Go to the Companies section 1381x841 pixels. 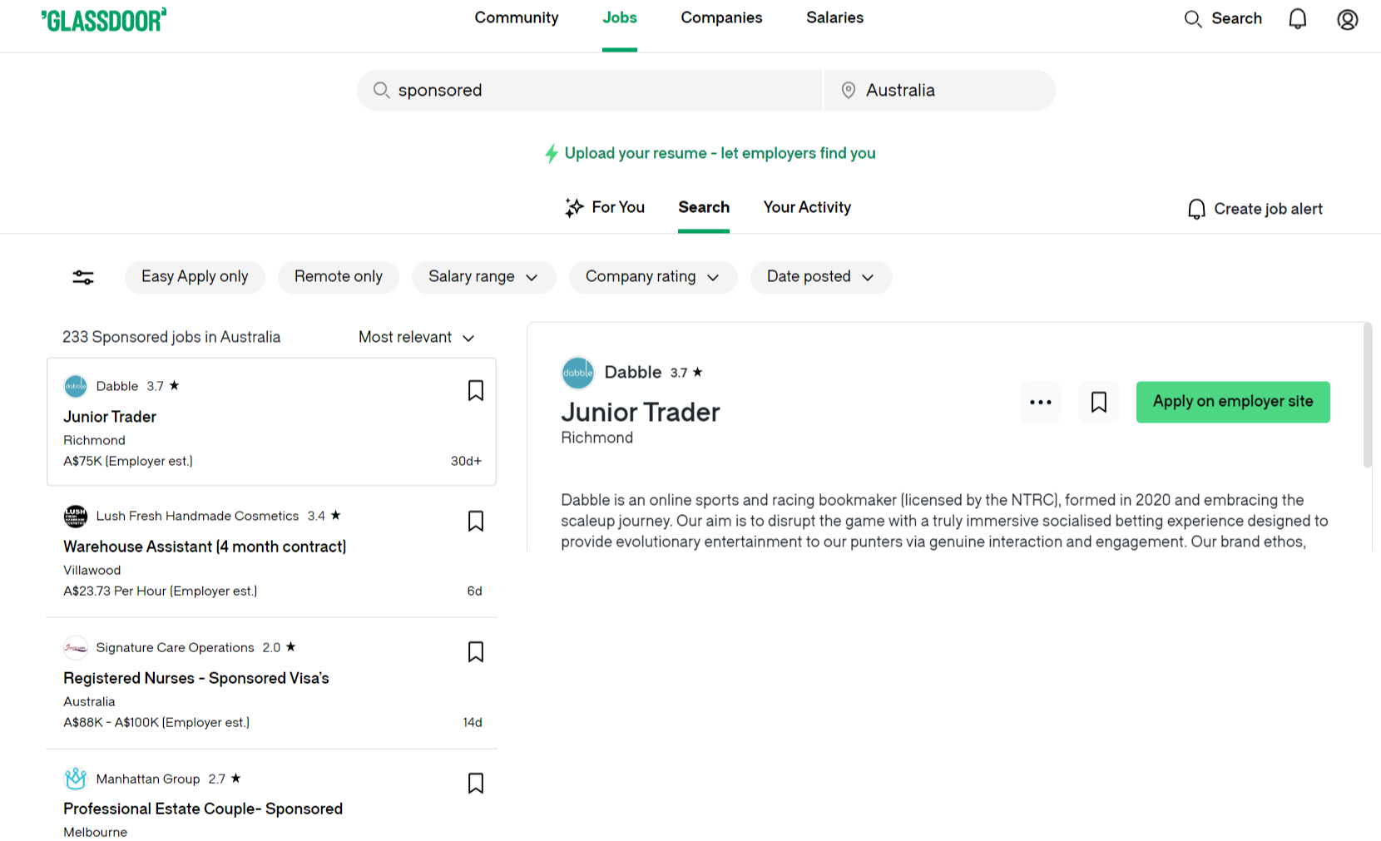point(721,17)
